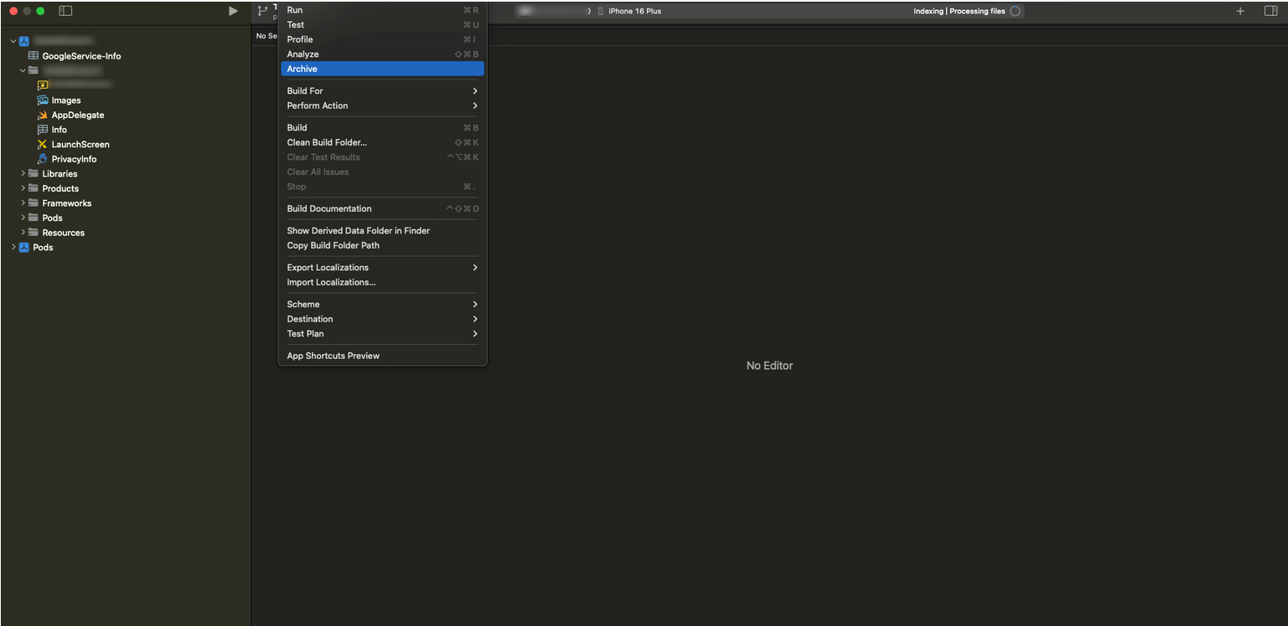Click the plus Library button

[1240, 11]
